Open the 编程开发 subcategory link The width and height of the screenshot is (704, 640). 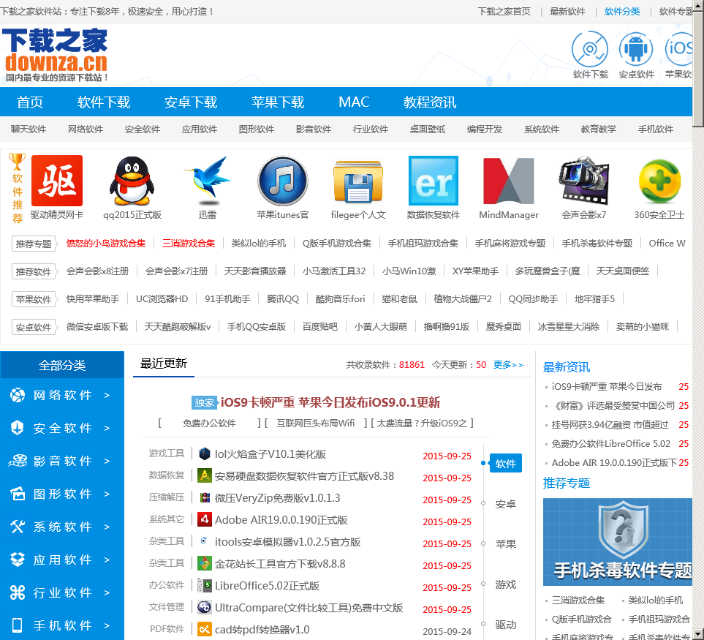(x=485, y=129)
